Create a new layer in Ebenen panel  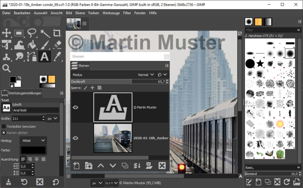pyautogui.click(x=77, y=166)
